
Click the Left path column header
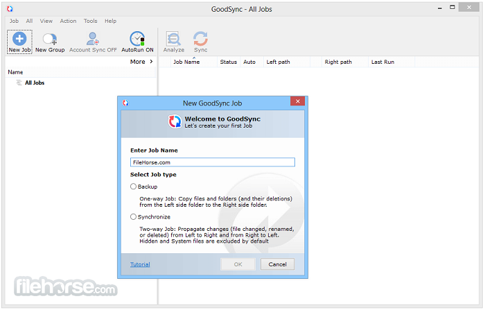pos(286,62)
